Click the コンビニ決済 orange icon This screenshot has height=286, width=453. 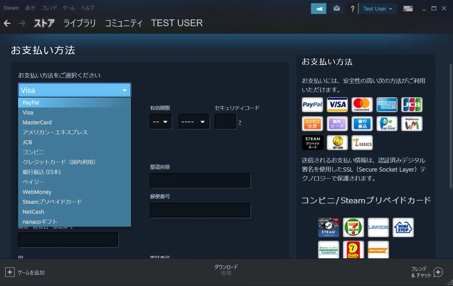pyautogui.click(x=312, y=124)
